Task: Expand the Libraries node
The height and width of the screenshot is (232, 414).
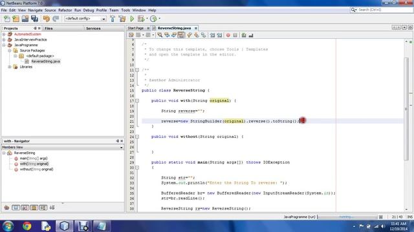Action: click(9, 67)
